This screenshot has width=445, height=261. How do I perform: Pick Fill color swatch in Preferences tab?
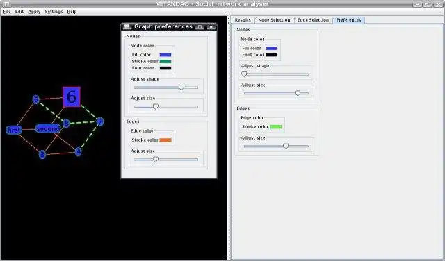coord(271,49)
